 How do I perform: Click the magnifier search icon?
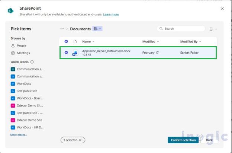pyautogui.click(x=161, y=29)
